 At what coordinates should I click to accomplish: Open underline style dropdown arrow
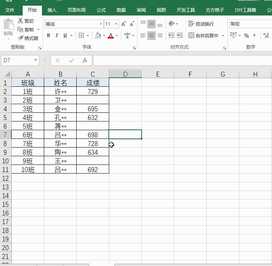(x=71, y=36)
